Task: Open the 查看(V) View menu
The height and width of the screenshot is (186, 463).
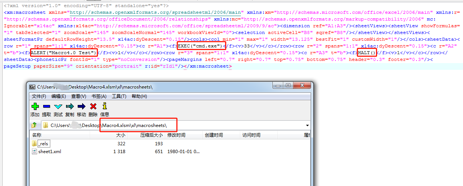Action: coord(79,96)
